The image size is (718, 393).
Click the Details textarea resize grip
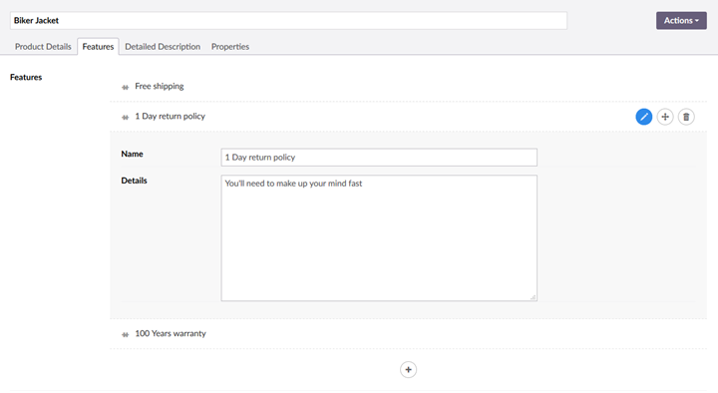point(533,297)
